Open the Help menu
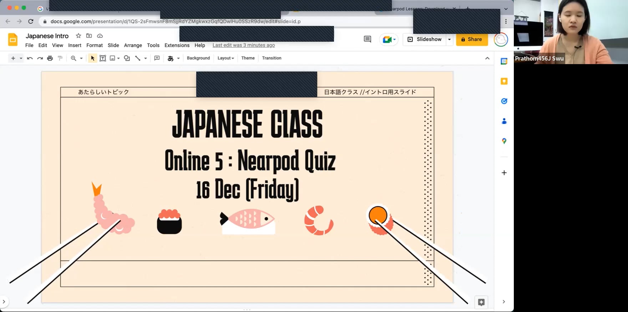The width and height of the screenshot is (628, 312). tap(200, 45)
